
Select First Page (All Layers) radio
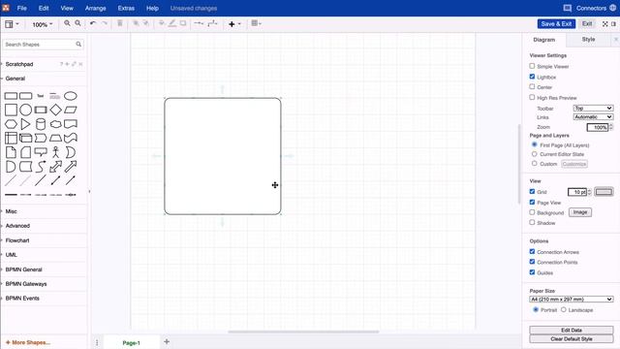(534, 144)
